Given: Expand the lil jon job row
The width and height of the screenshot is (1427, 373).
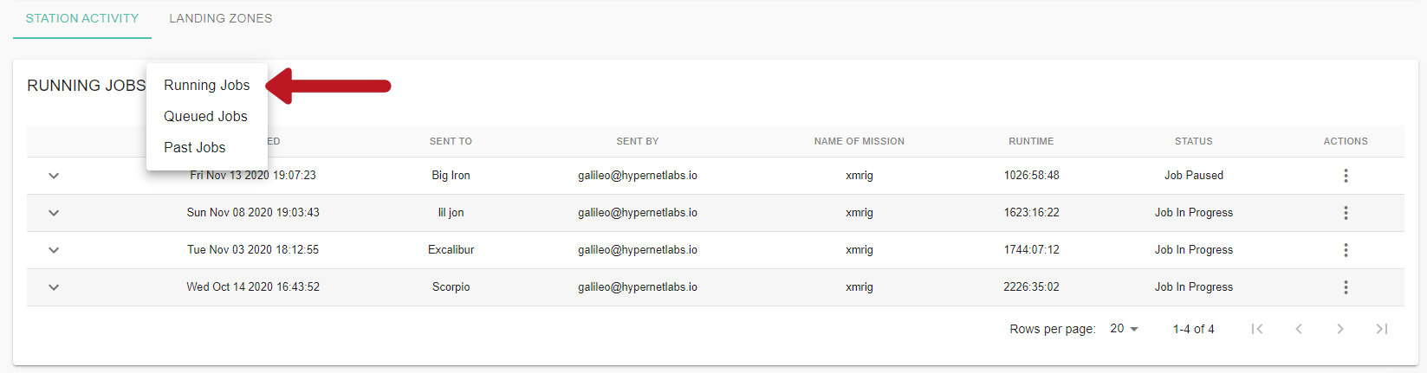Looking at the screenshot, I should [x=54, y=213].
